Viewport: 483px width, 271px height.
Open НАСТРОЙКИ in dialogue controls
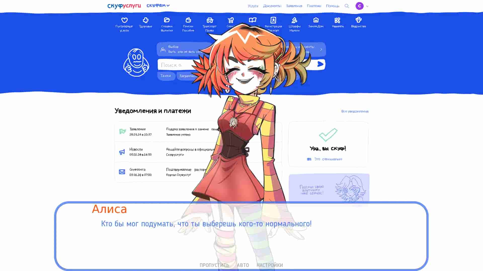[x=270, y=265]
